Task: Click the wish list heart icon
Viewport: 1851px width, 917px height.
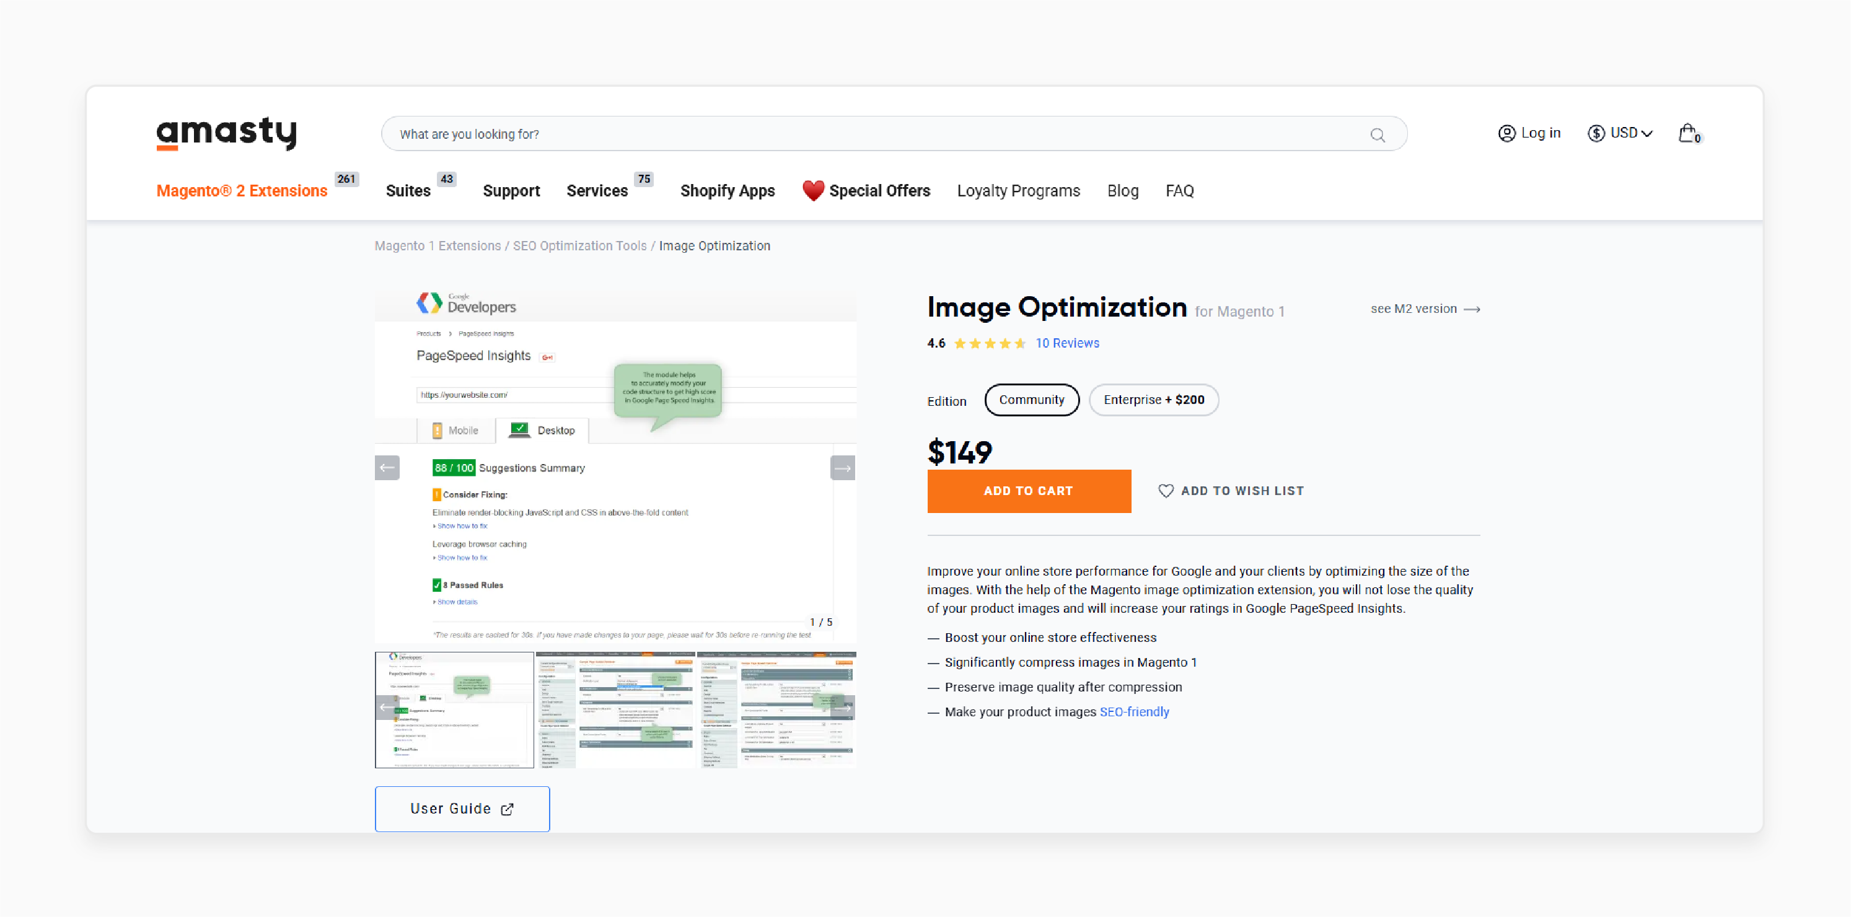Action: 1166,491
